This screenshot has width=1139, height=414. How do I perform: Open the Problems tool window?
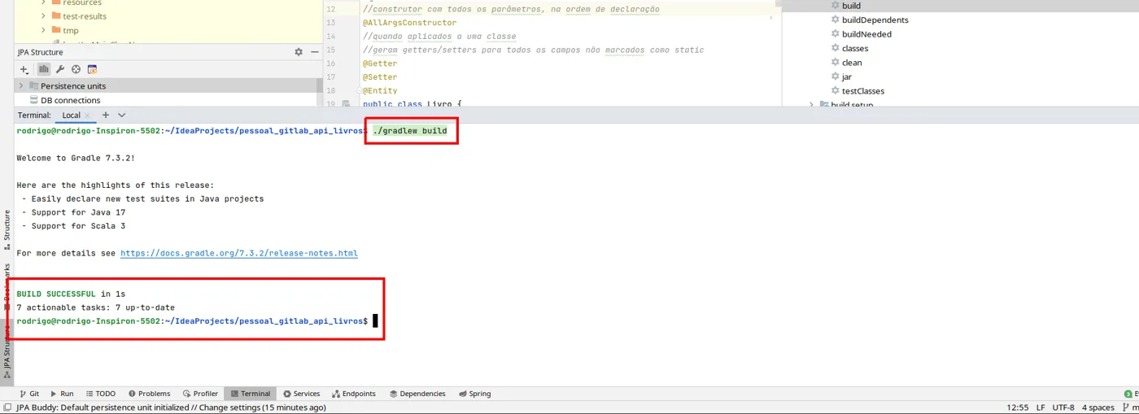click(149, 394)
